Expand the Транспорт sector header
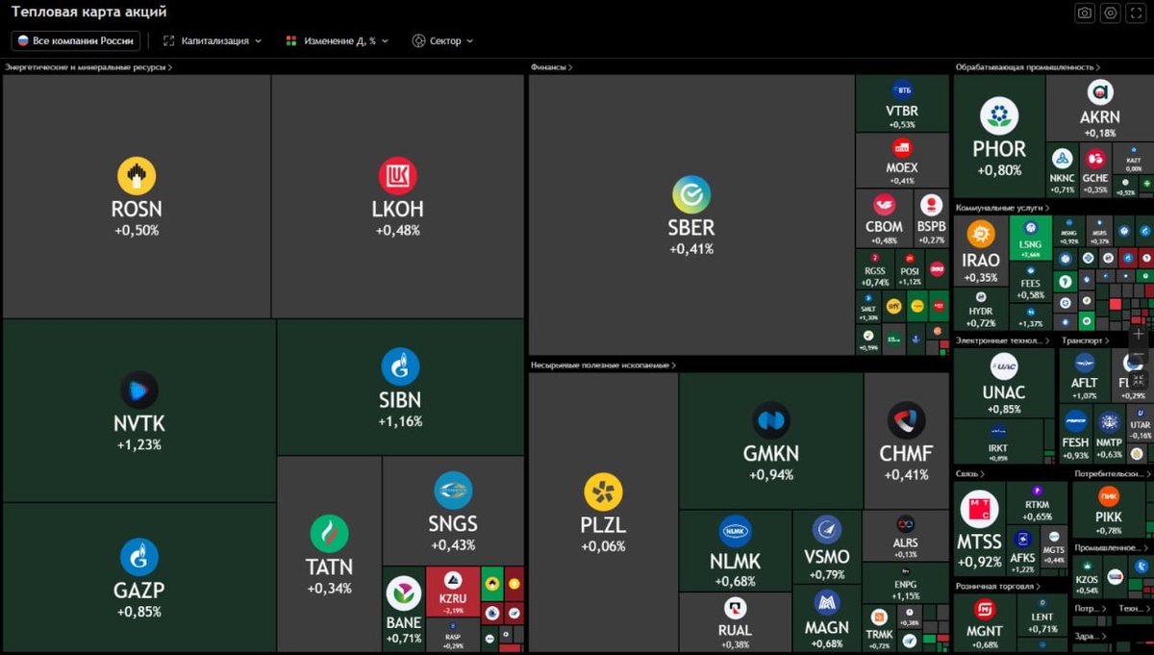Viewport: 1154px width, 655px height. pos(1086,340)
